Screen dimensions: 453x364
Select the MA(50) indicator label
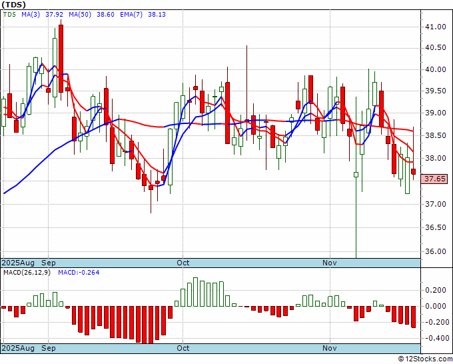[80, 15]
